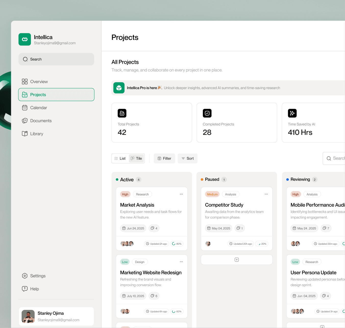The width and height of the screenshot is (345, 328).
Task: Open Stanley Ojima profile card
Action: tap(56, 317)
